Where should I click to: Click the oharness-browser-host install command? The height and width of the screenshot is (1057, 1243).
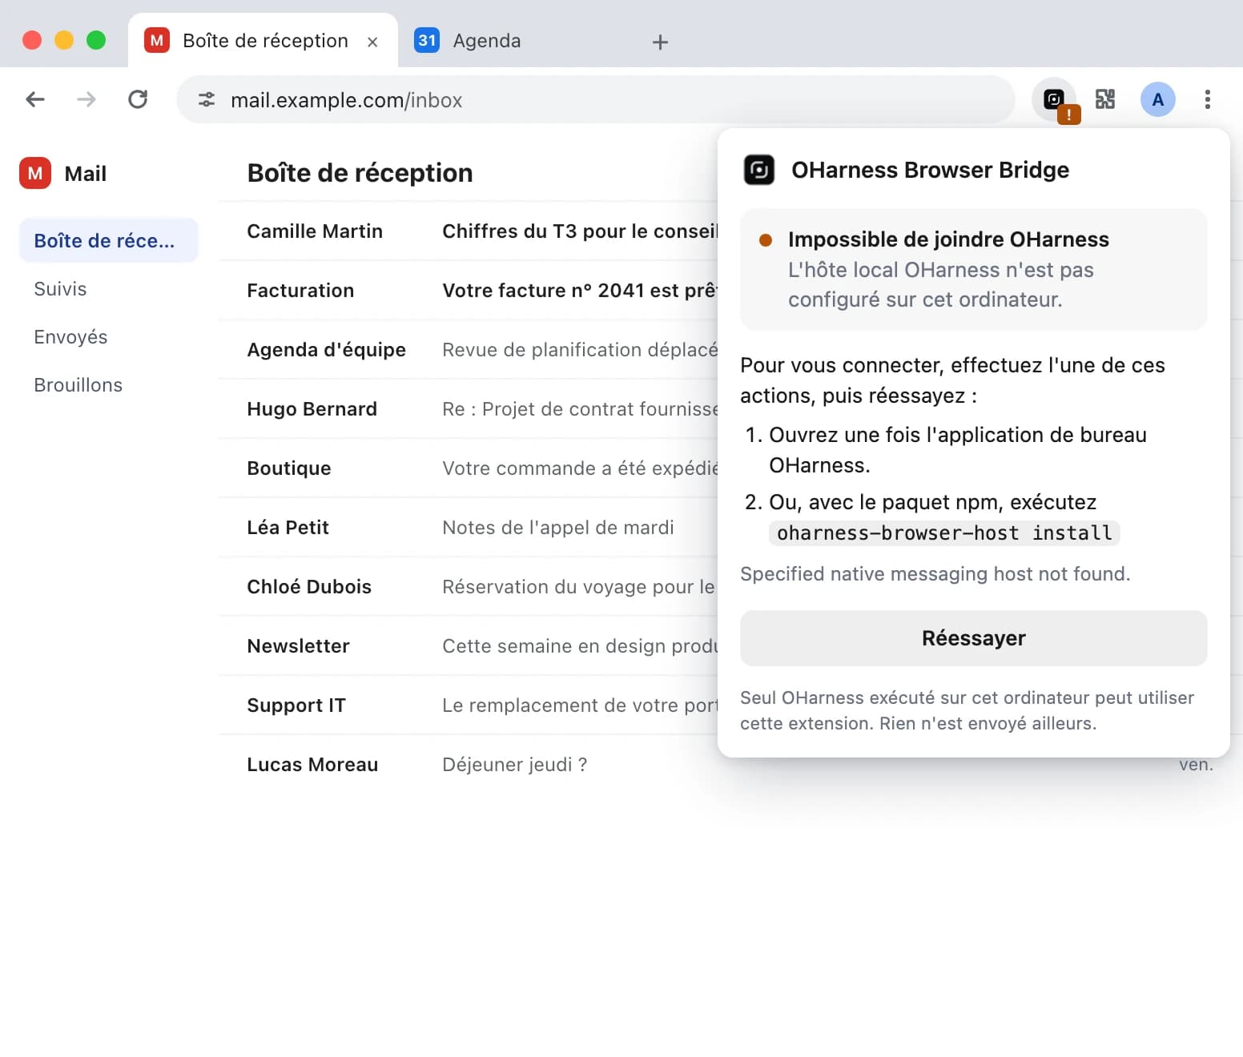coord(944,533)
